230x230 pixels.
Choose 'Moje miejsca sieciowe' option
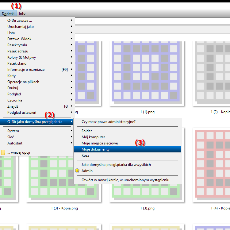point(128,143)
